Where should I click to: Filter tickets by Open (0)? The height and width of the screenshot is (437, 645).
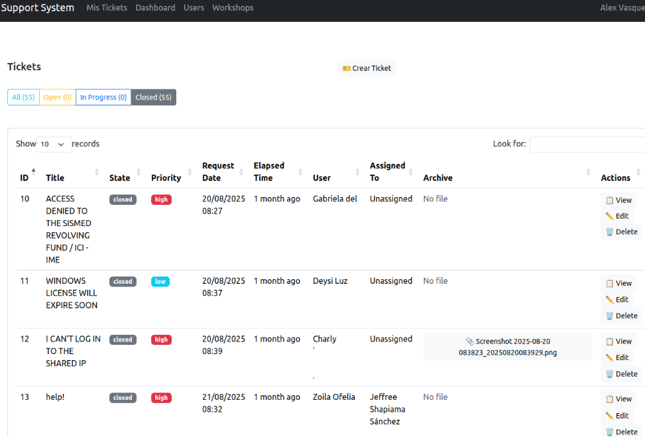tap(57, 97)
